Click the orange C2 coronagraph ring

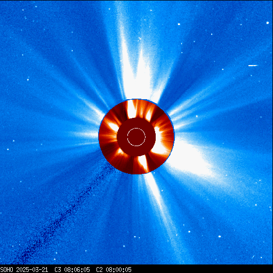coord(136,137)
